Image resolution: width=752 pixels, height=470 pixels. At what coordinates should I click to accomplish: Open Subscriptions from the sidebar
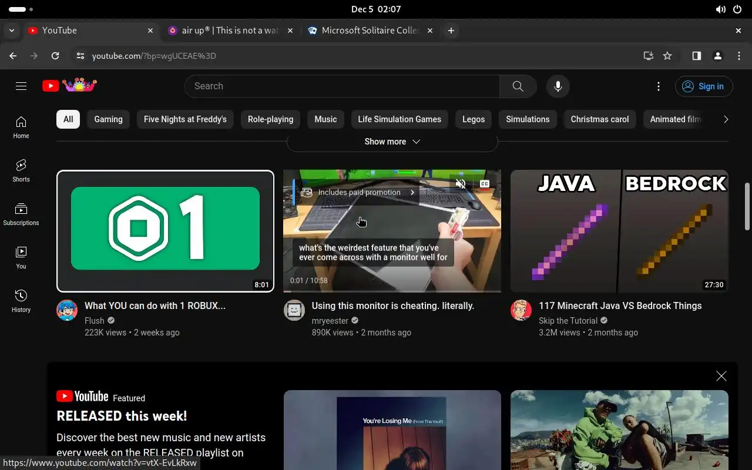pos(21,214)
